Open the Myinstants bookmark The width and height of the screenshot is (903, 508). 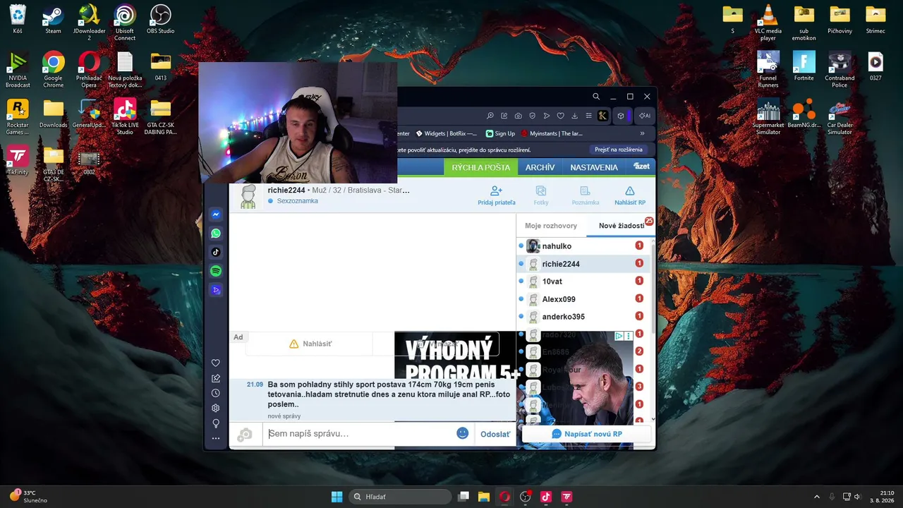click(552, 133)
